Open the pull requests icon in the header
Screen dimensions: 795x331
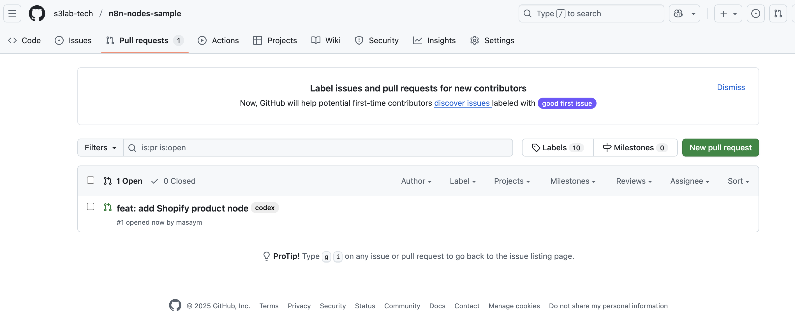pos(778,13)
